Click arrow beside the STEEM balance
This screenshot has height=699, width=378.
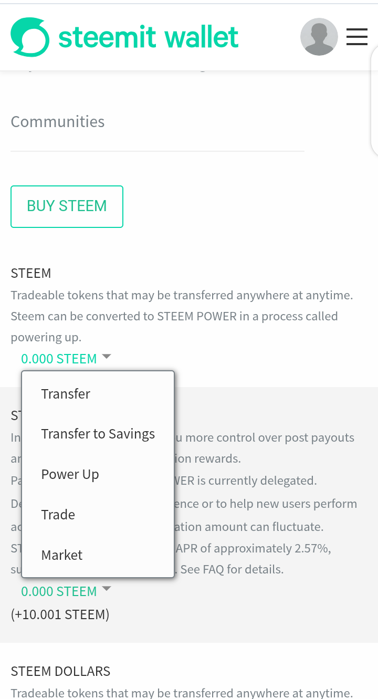(107, 357)
